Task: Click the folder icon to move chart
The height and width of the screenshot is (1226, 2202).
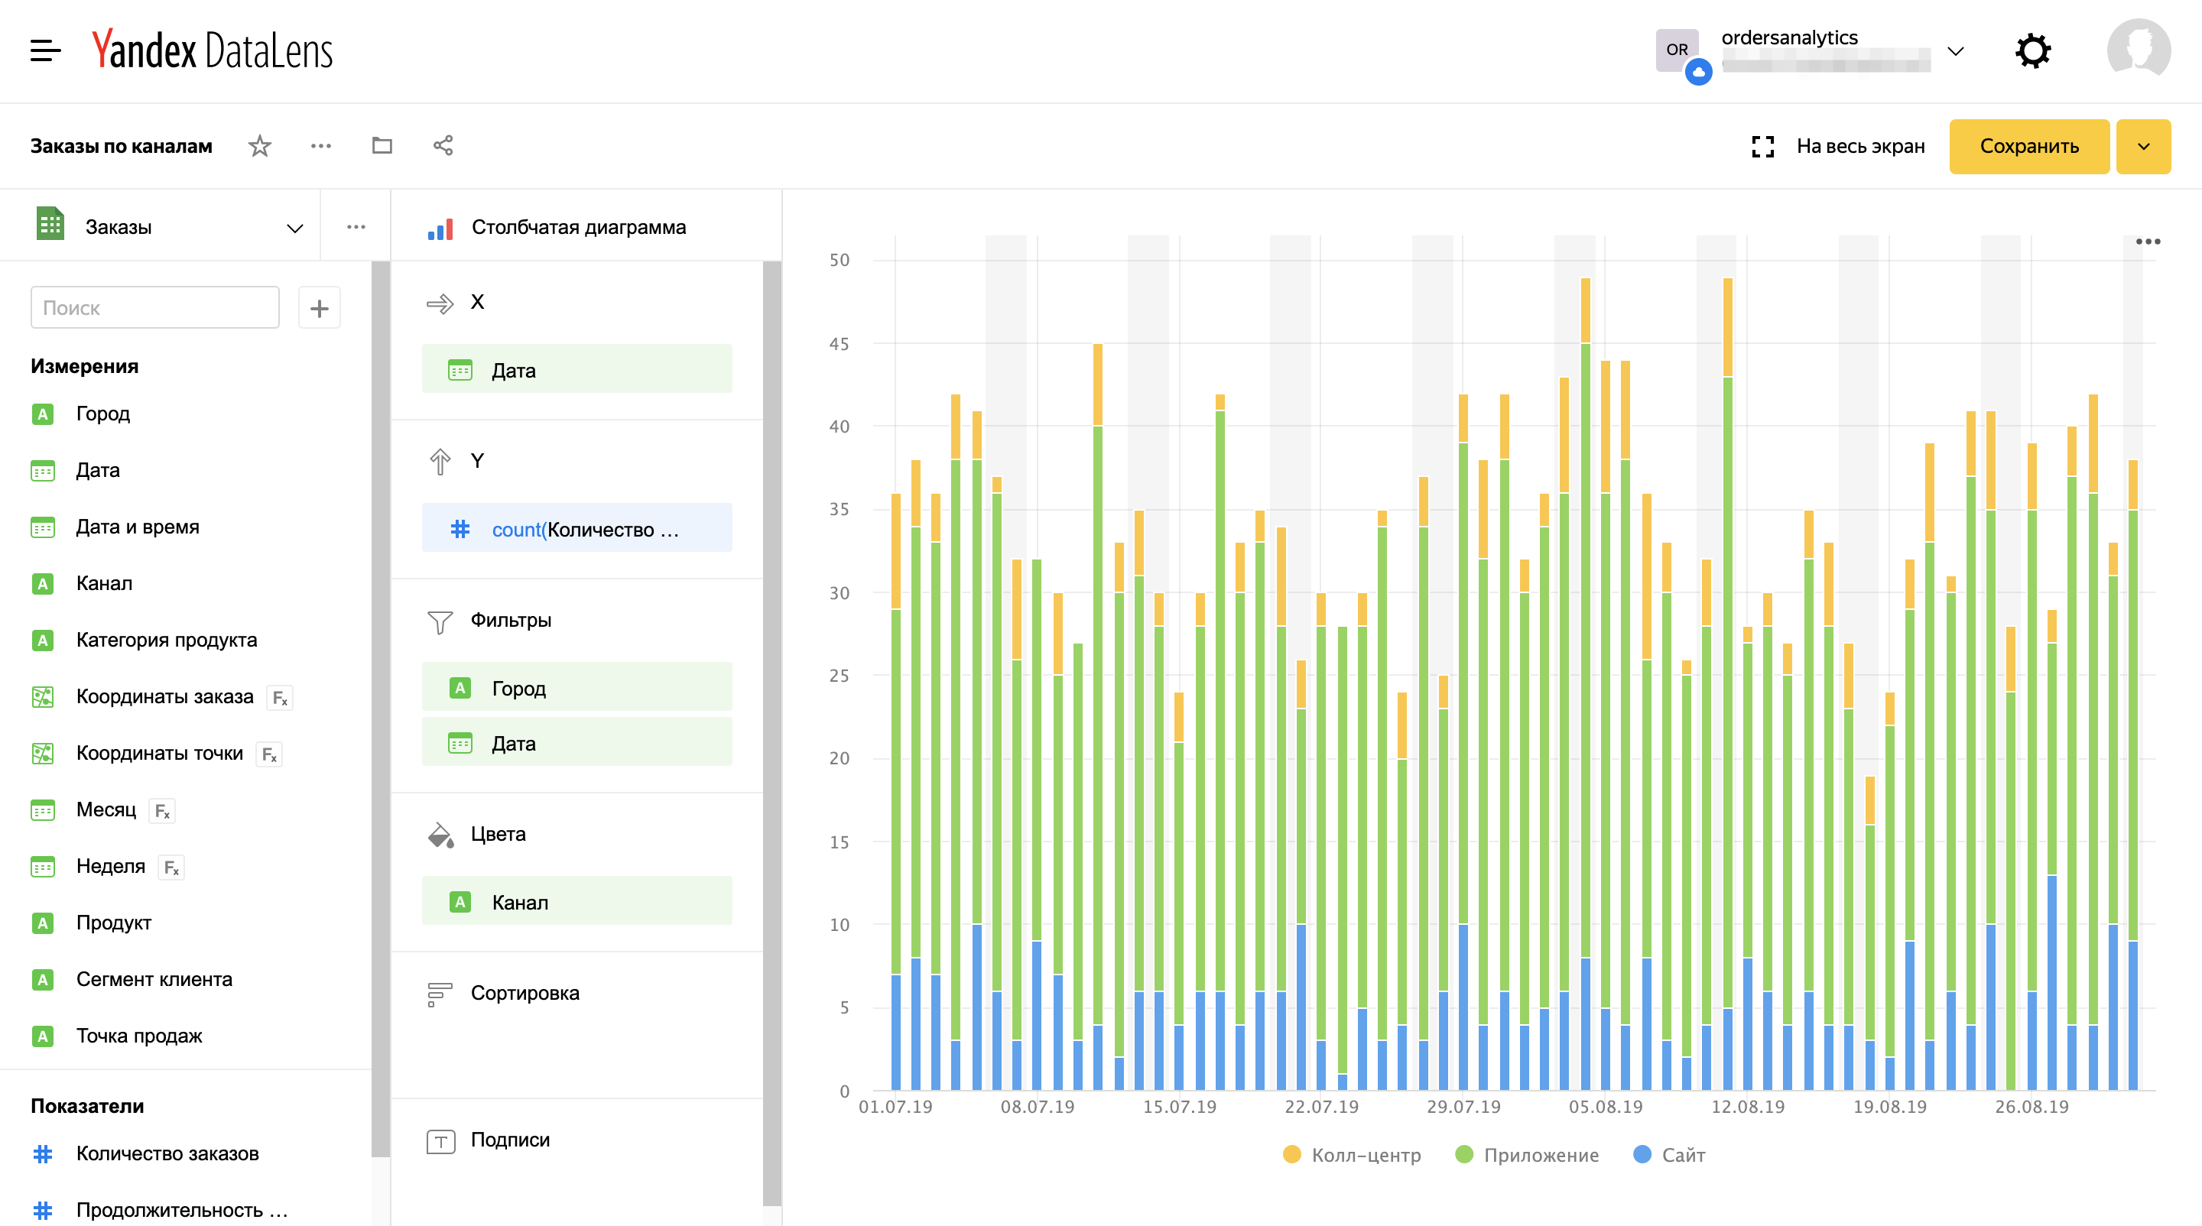Action: click(382, 145)
